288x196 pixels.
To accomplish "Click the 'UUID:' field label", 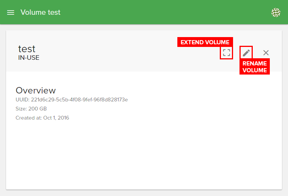I will [22, 100].
